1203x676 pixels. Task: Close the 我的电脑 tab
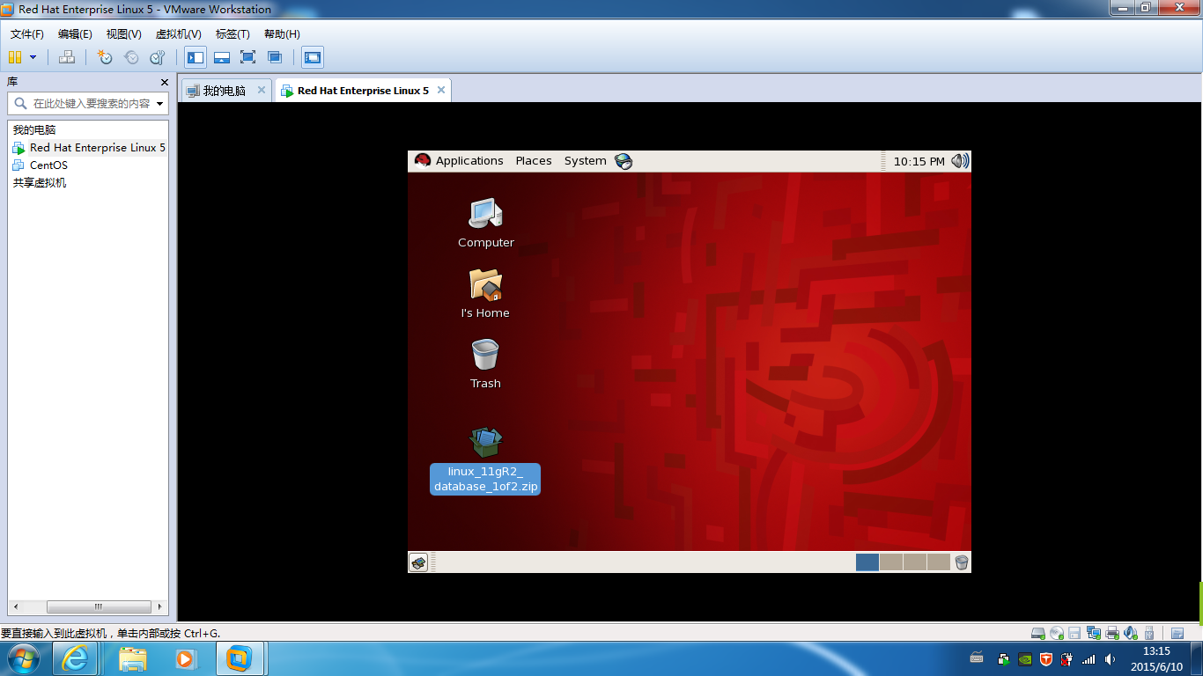pos(262,90)
